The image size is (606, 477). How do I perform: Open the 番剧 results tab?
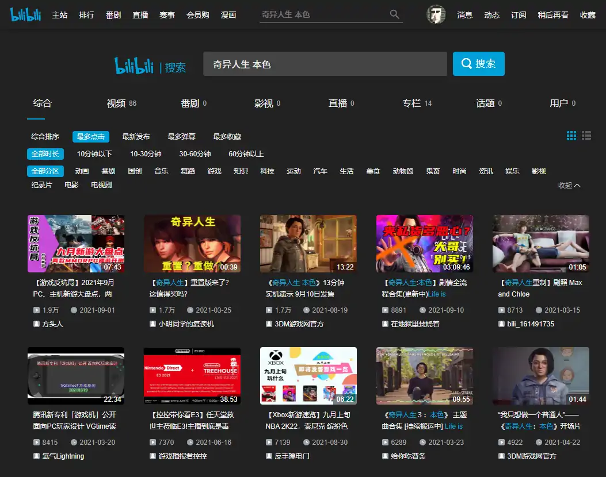193,103
